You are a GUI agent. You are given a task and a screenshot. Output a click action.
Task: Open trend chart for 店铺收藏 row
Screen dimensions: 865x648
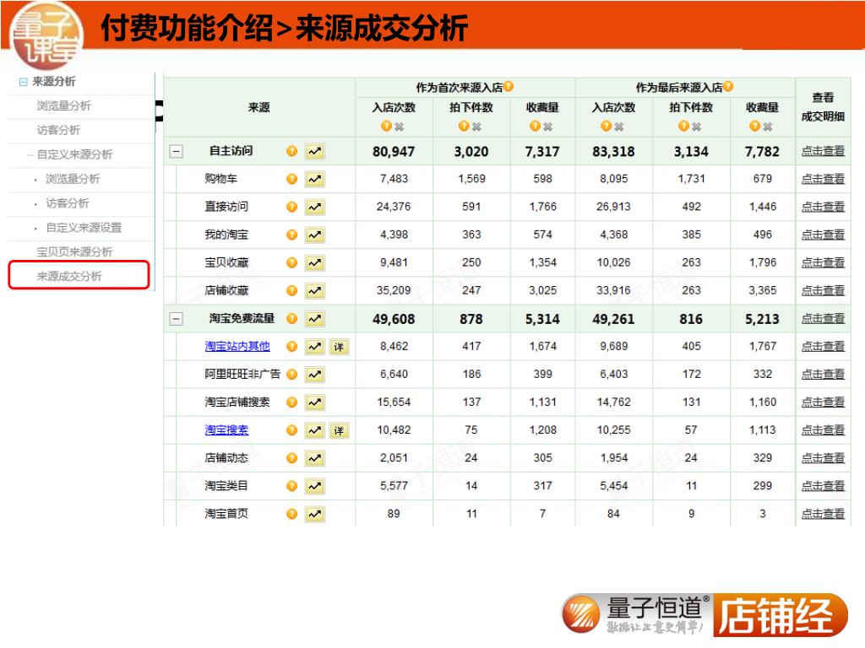[314, 290]
